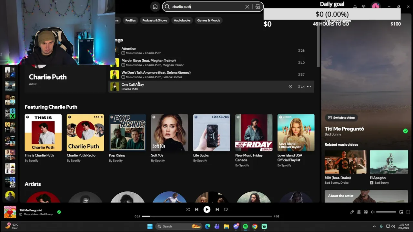Skip to the next track
Screen dimensions: 413x232
[x=217, y=209]
